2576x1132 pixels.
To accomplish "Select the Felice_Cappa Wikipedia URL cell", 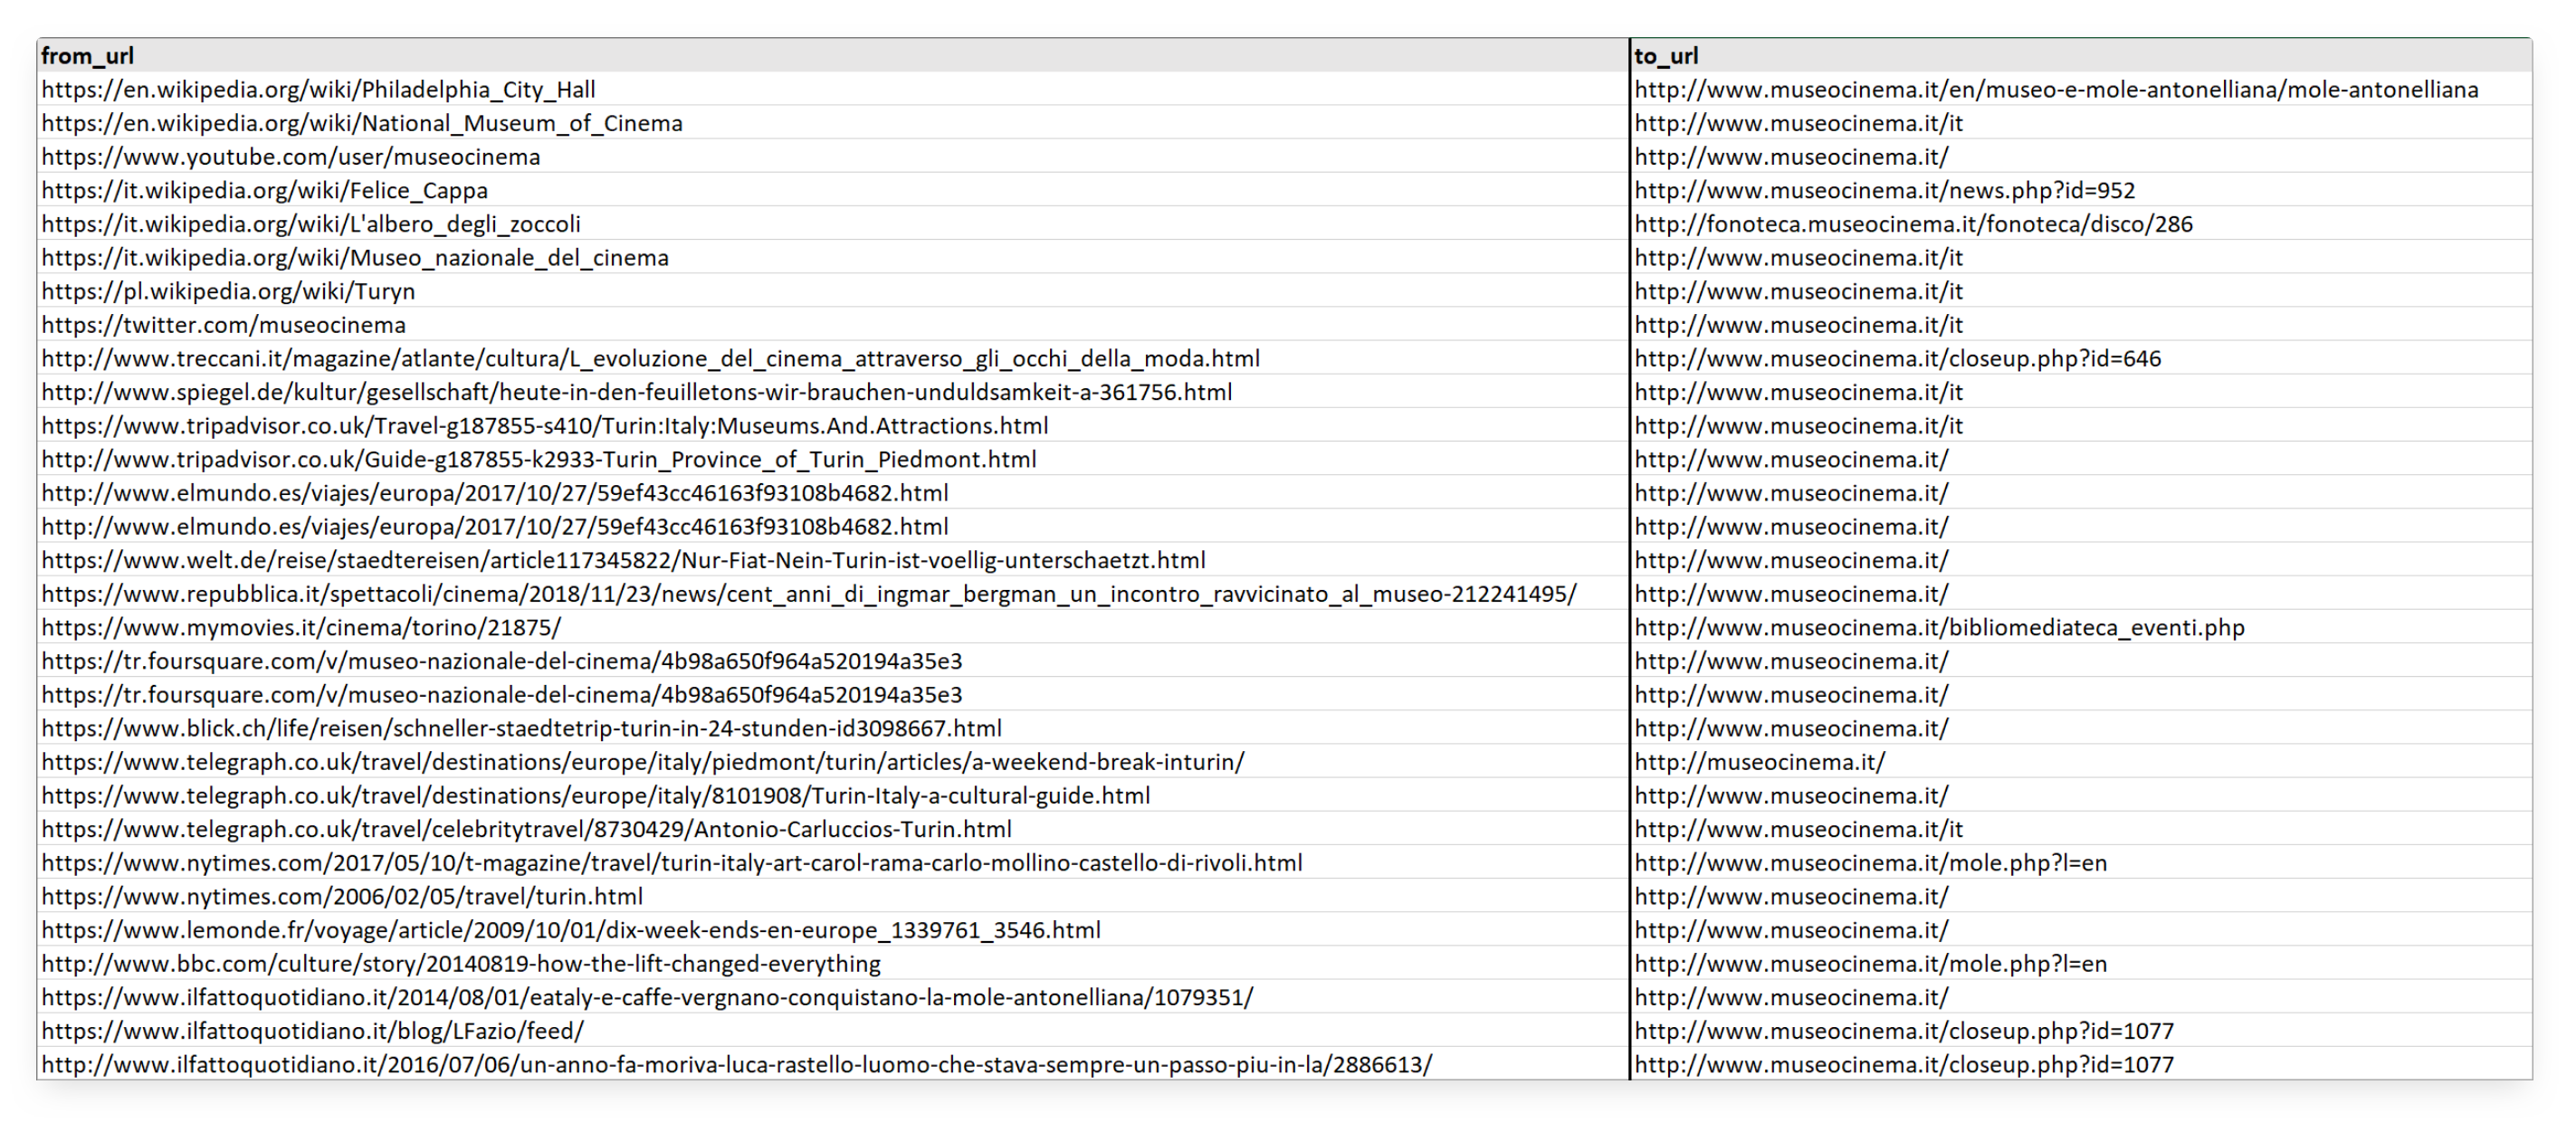I will click(x=264, y=191).
